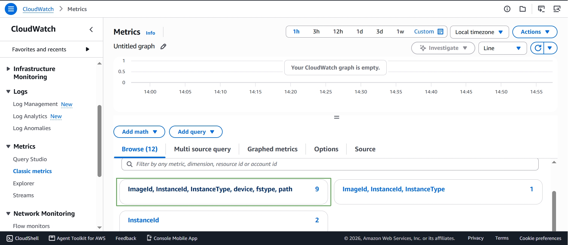Open the Add query dropdown
Viewport: 568px width, 245px height.
pyautogui.click(x=196, y=132)
